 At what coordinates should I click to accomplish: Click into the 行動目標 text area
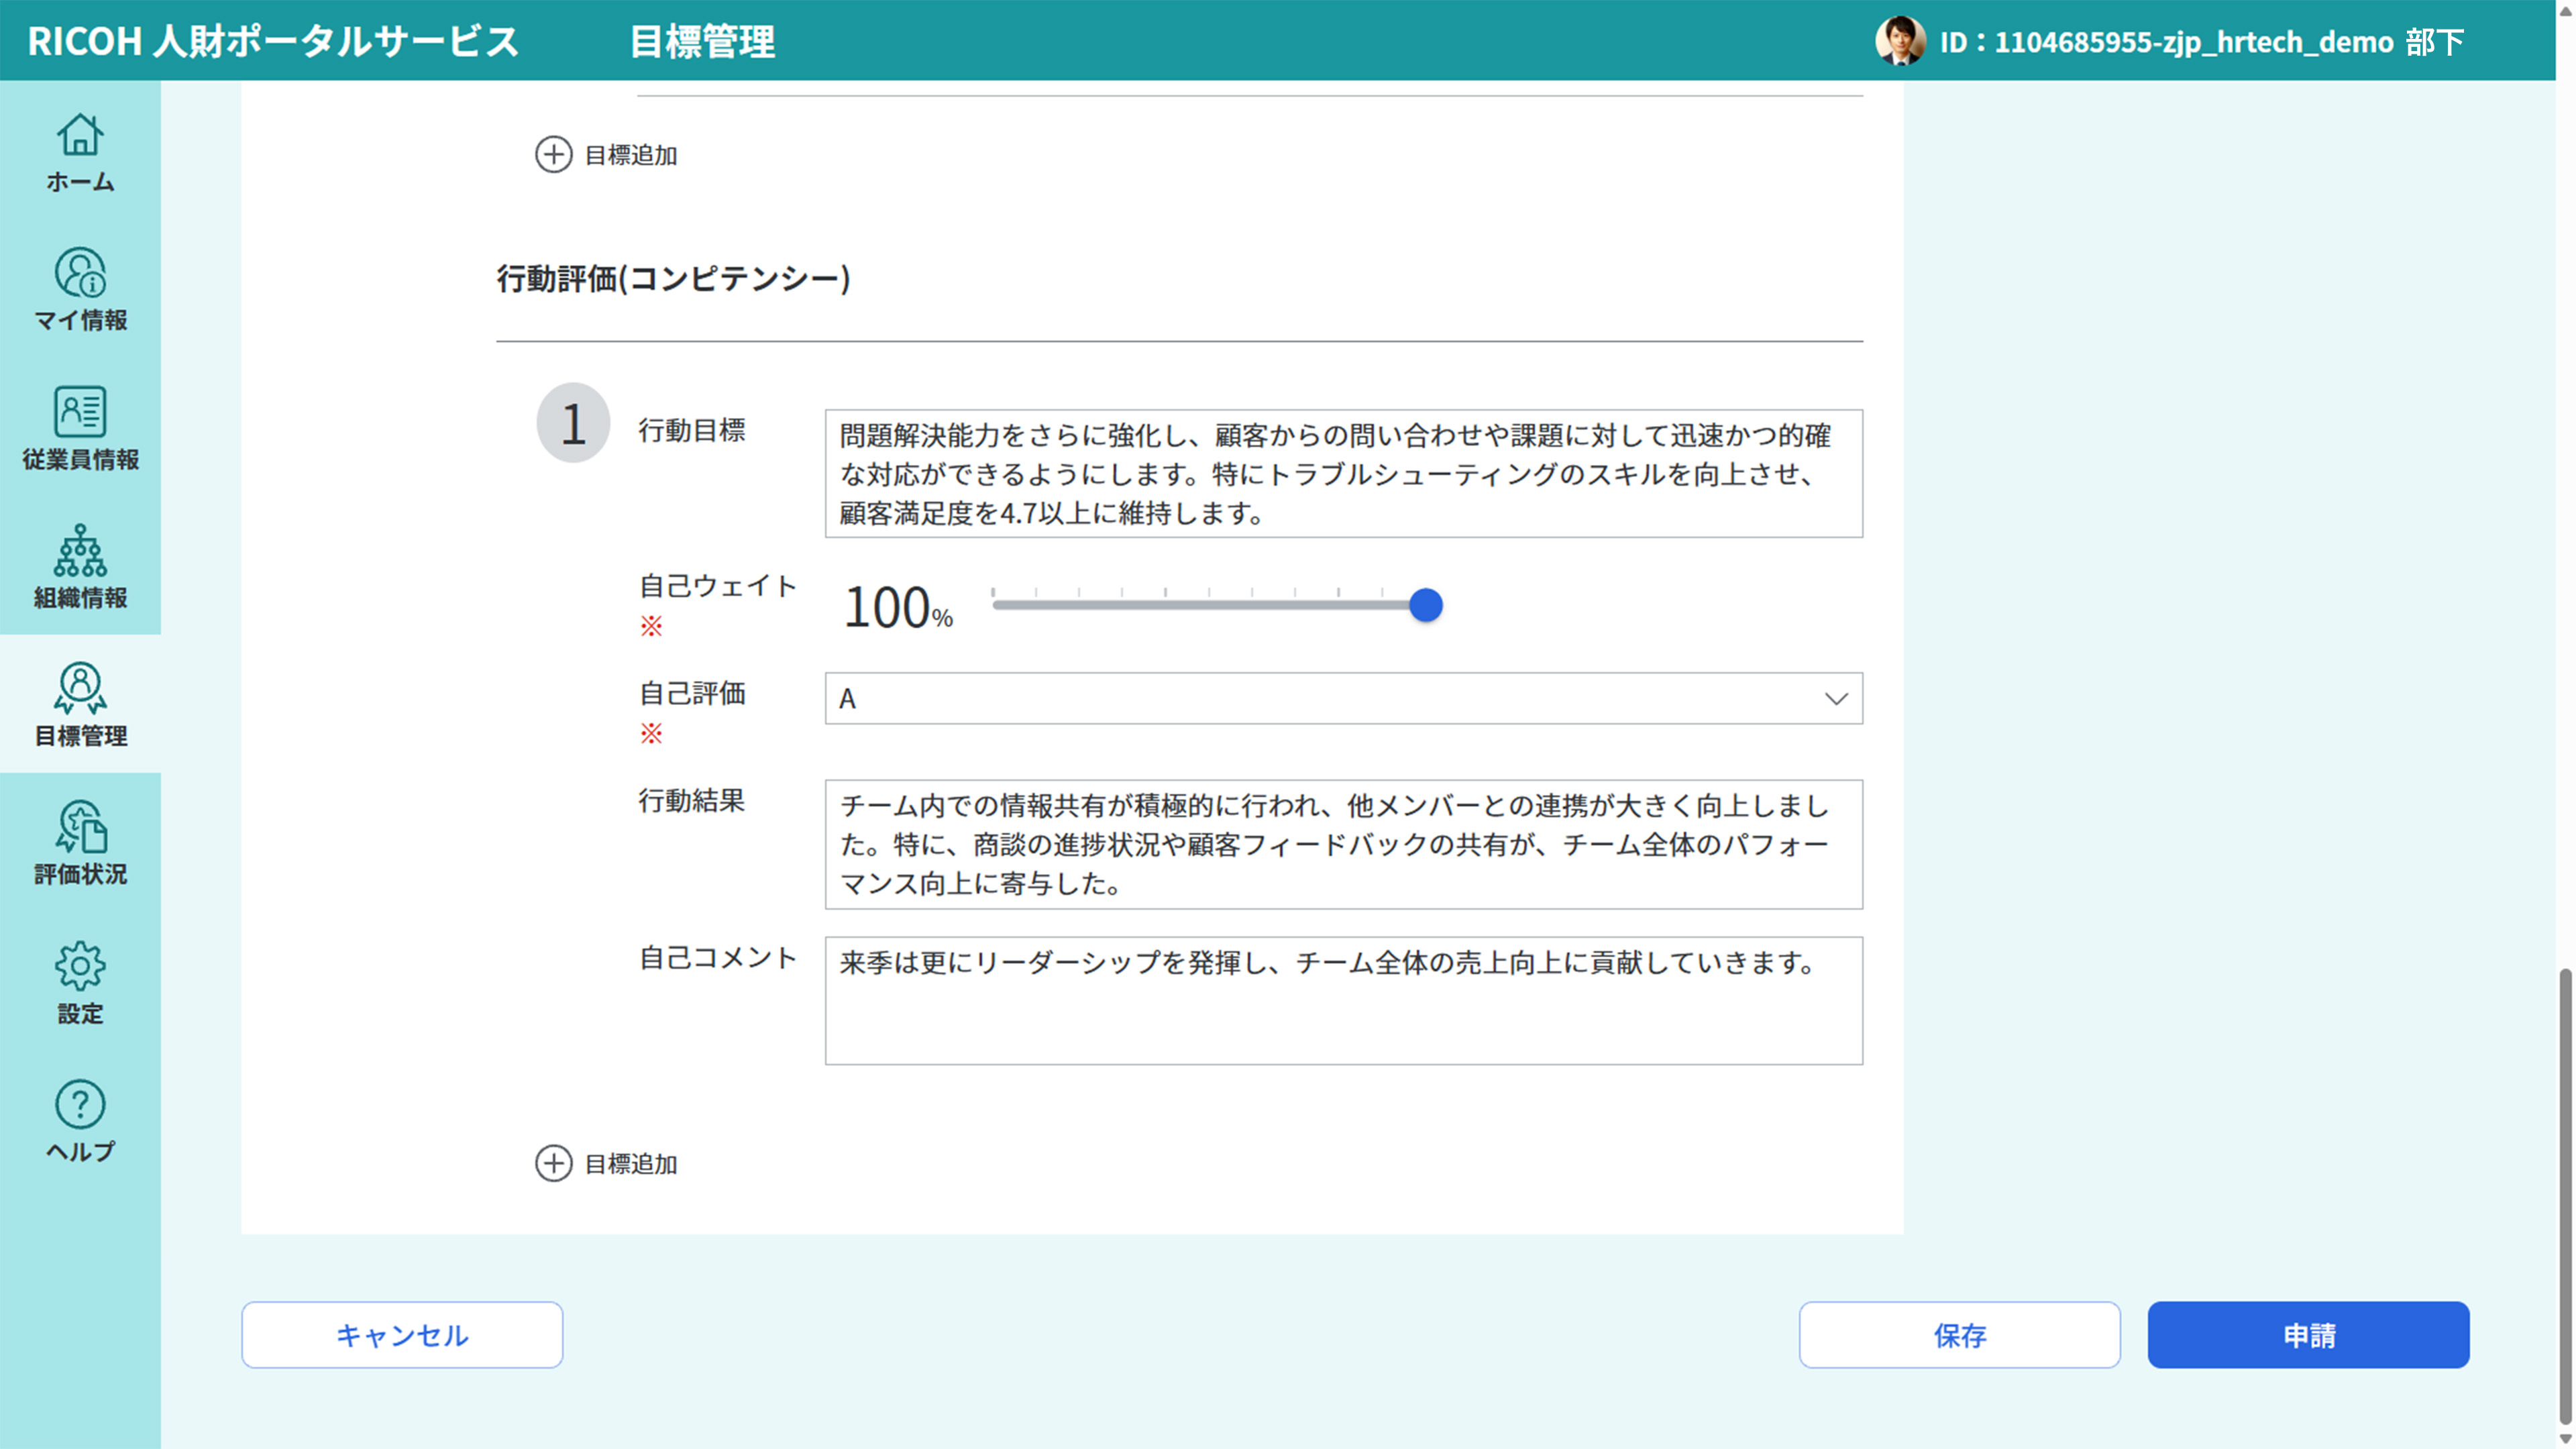1342,473
